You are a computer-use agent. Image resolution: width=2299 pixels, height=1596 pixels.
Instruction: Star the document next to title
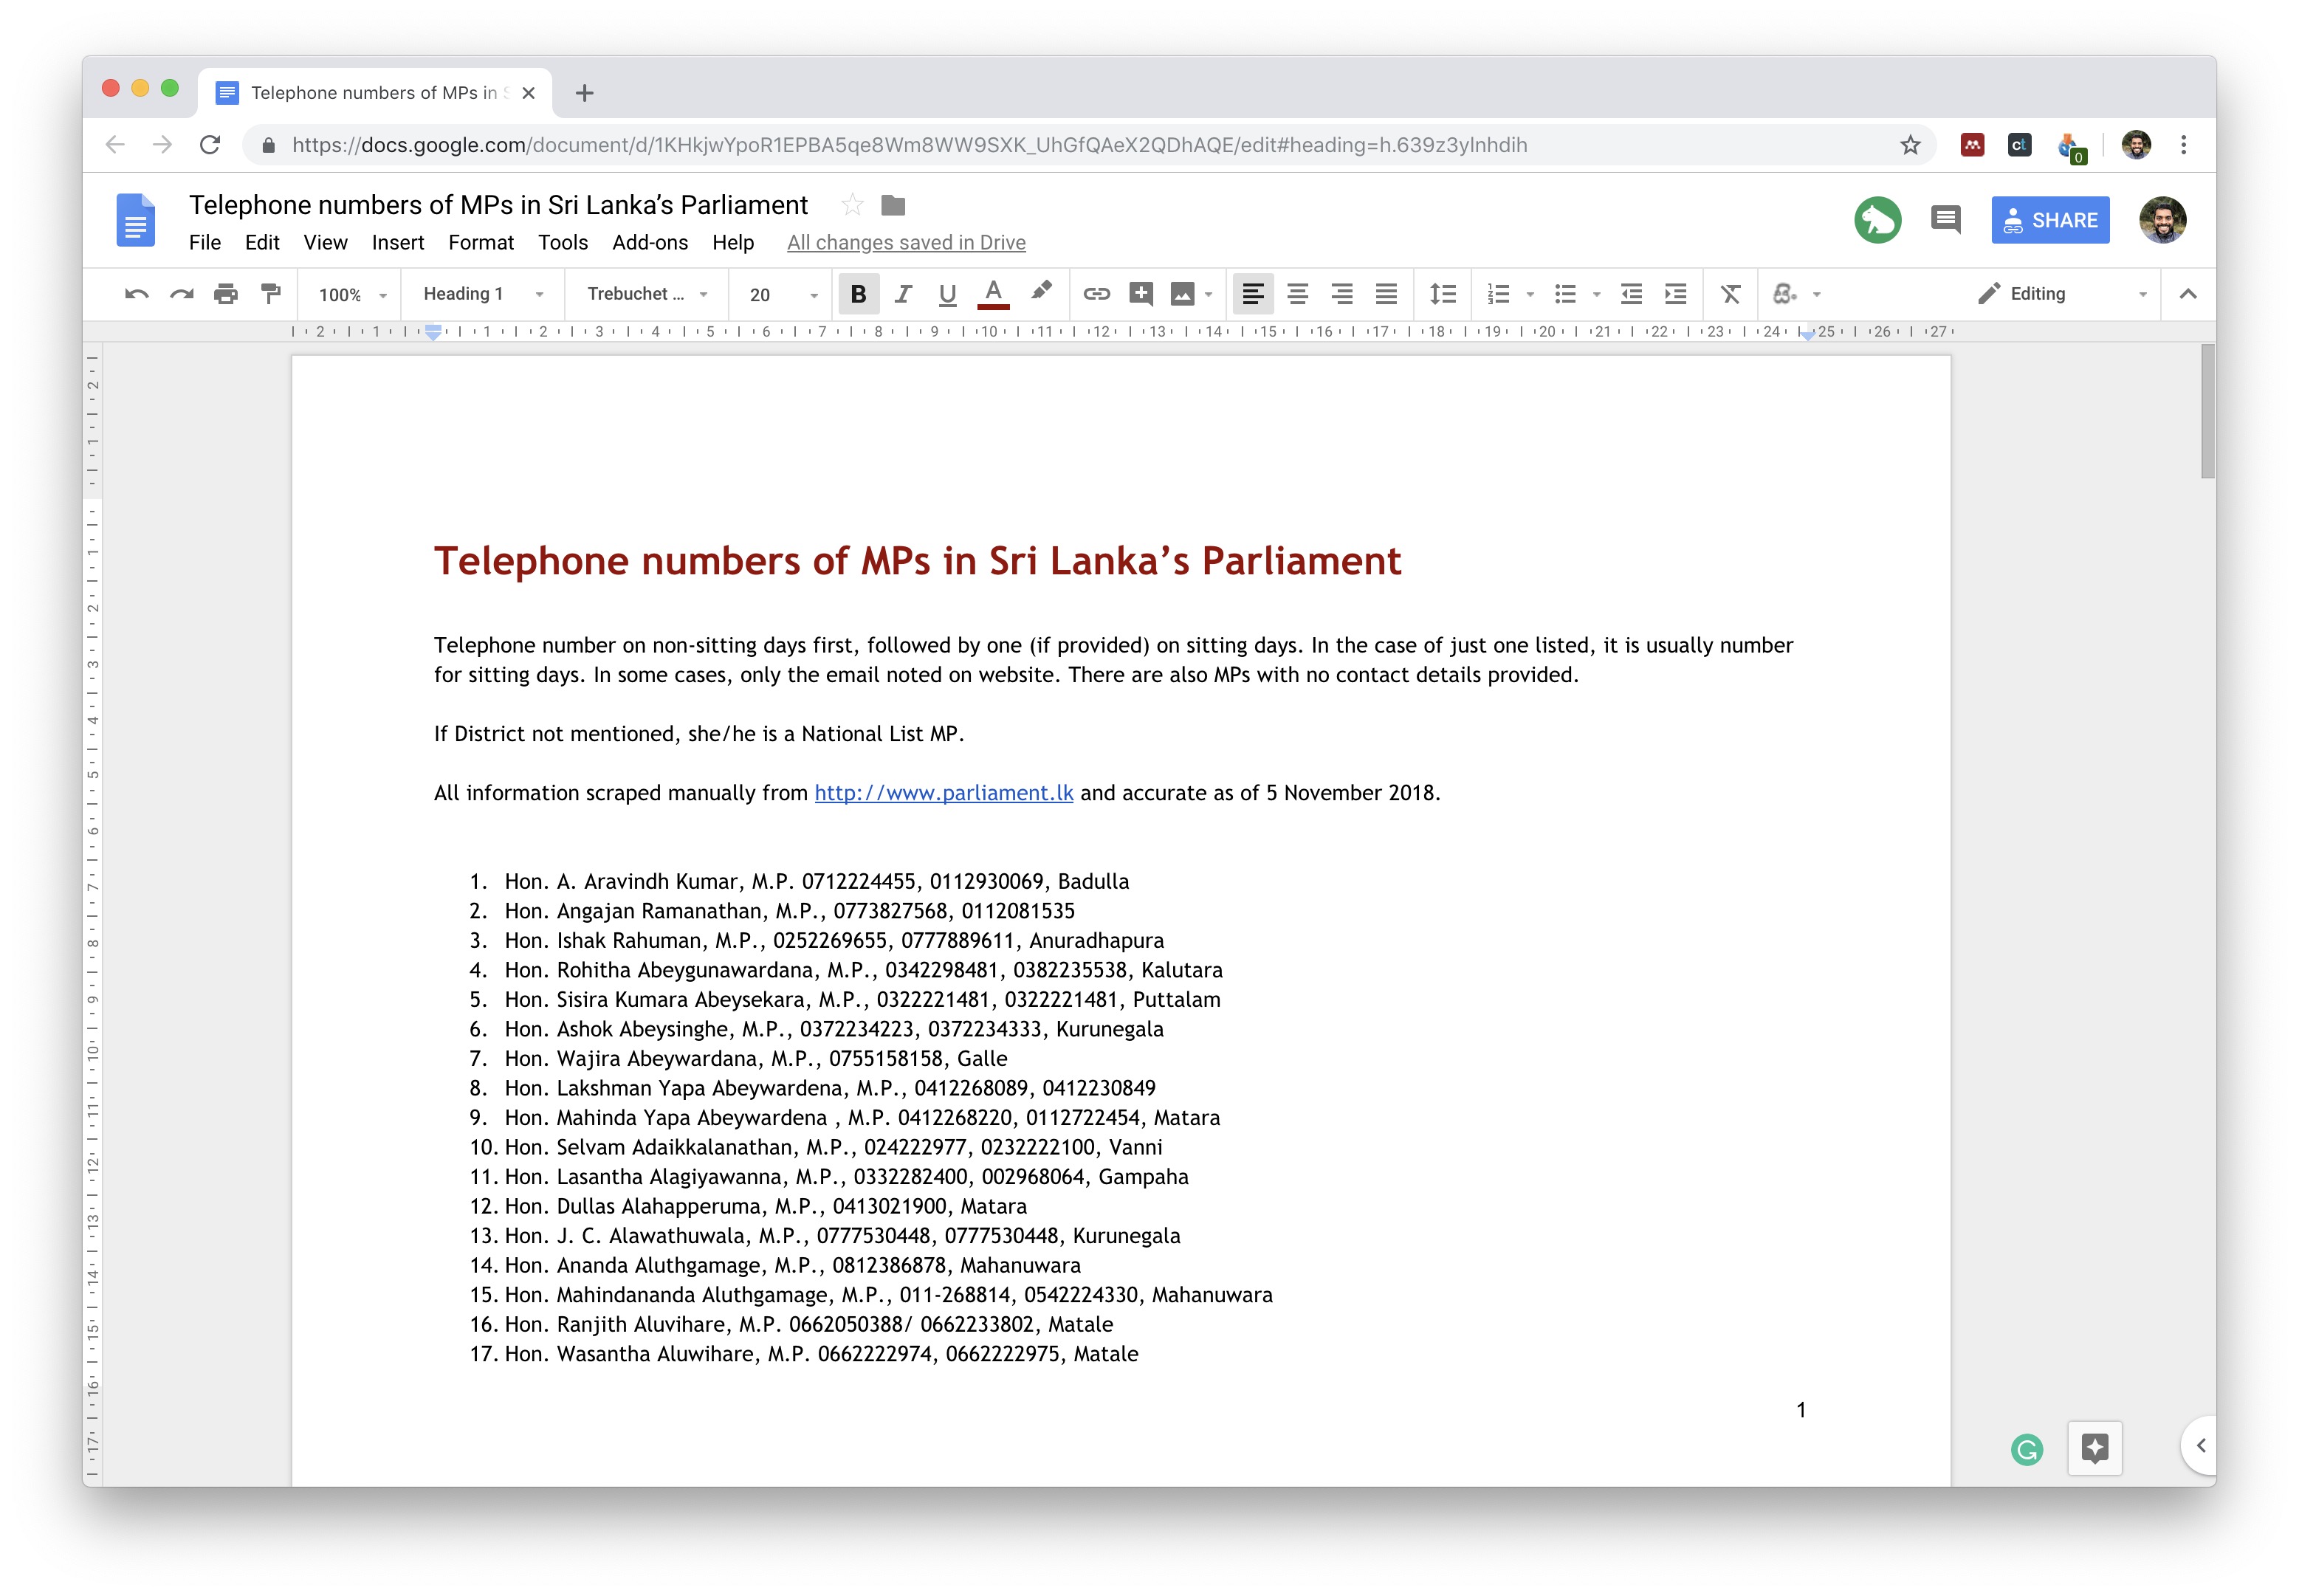coord(852,205)
